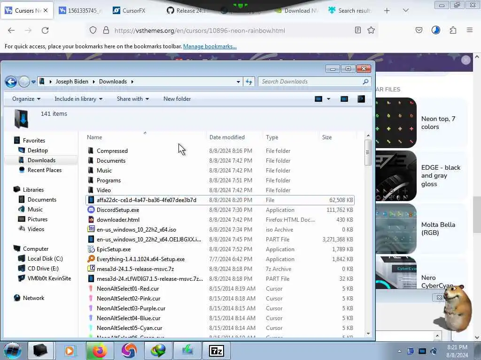Image resolution: width=481 pixels, height=360 pixels.
Task: Toggle Firefox reader view icon
Action: [x=357, y=30]
